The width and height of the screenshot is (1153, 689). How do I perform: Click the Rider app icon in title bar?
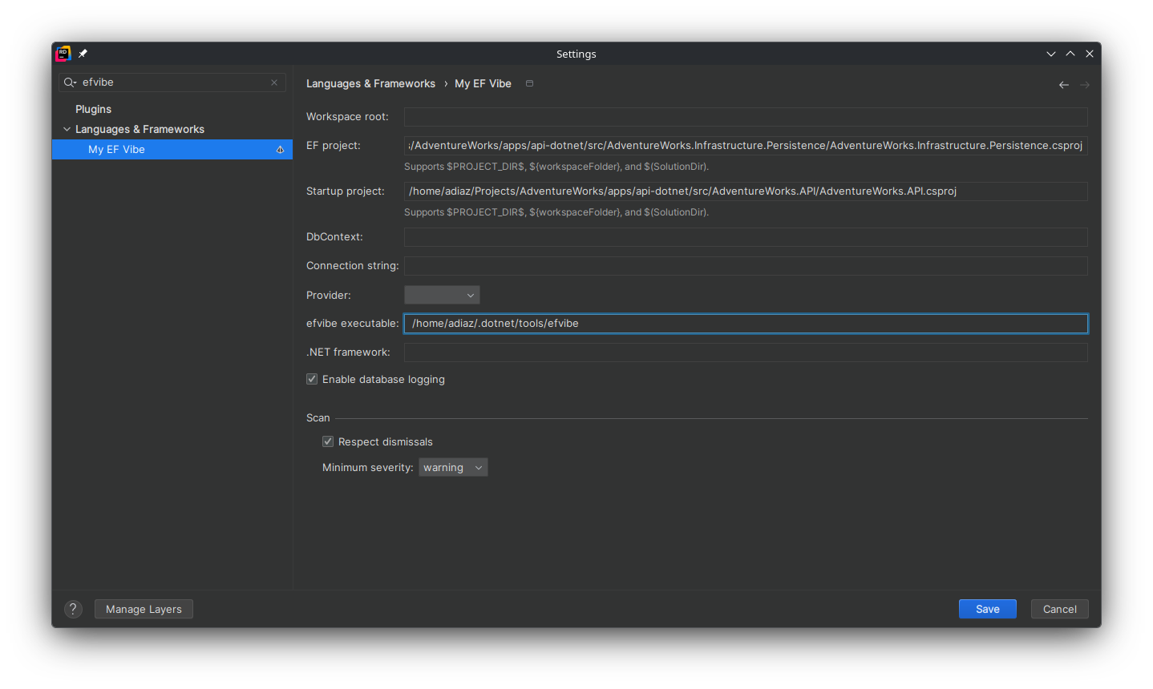[x=63, y=54]
